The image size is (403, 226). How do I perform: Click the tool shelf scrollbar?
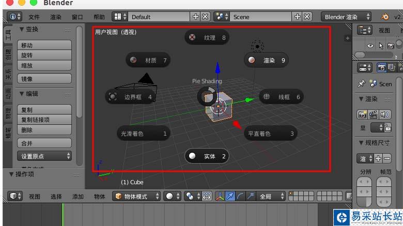(80, 72)
